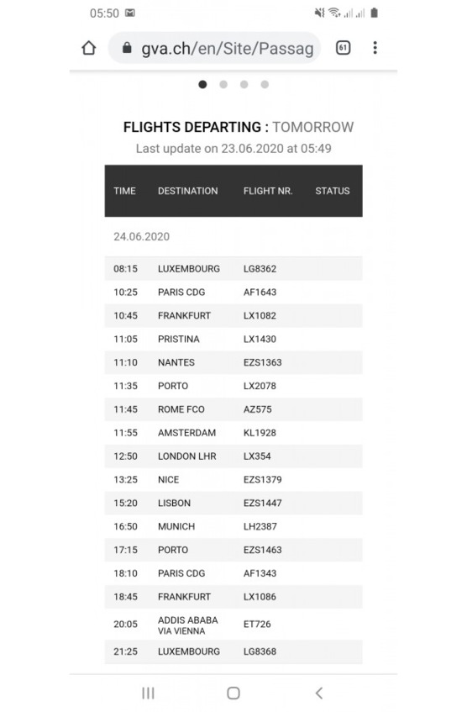This screenshot has height=712, width=467.
Task: Click the TIME column header
Action: (124, 191)
